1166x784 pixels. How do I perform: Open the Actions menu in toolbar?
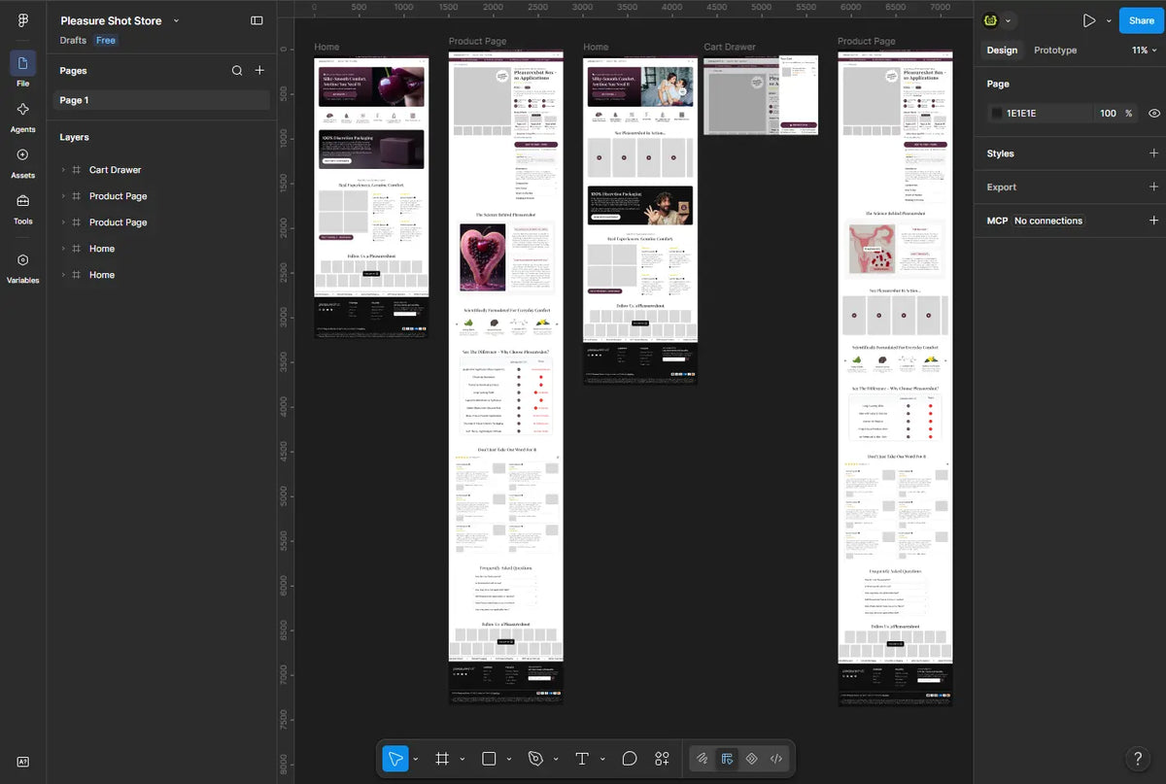point(662,759)
